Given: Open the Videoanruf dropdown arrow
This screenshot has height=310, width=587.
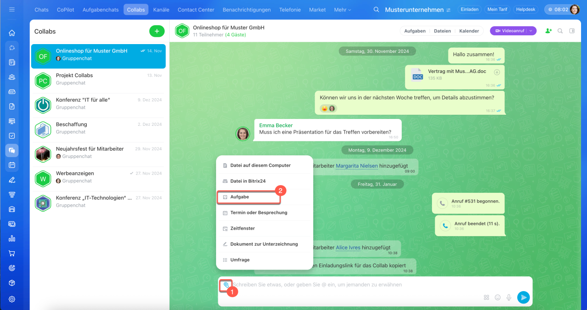Looking at the screenshot, I should pos(531,31).
